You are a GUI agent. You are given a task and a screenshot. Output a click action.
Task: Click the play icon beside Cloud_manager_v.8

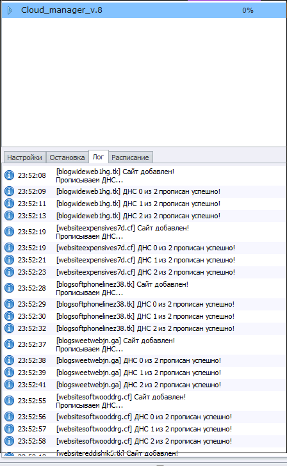point(10,10)
